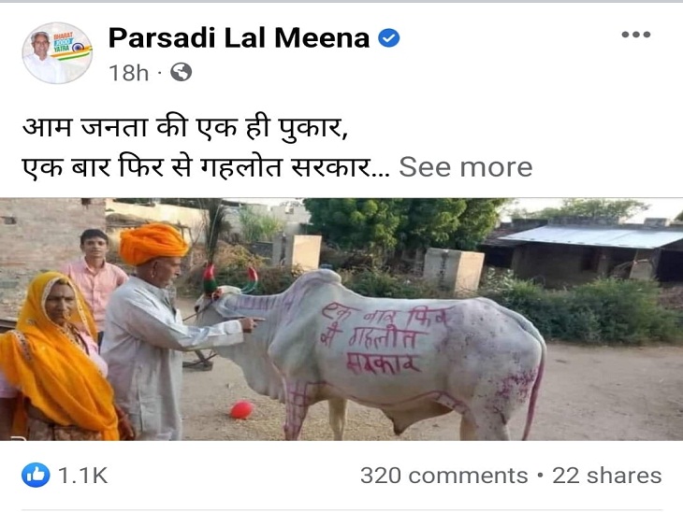The height and width of the screenshot is (512, 683).
Task: Click the 18h post timestamp
Action: pyautogui.click(x=128, y=73)
